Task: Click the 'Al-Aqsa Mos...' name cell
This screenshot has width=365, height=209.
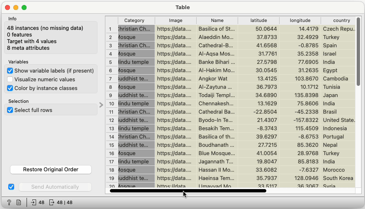Action: coord(217,54)
